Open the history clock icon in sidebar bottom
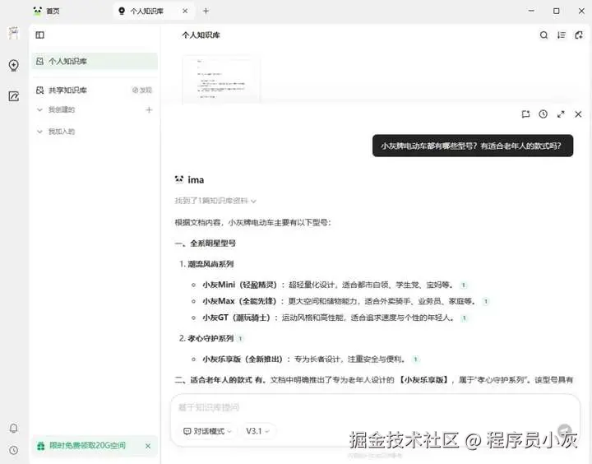The height and width of the screenshot is (464, 592). 14,450
